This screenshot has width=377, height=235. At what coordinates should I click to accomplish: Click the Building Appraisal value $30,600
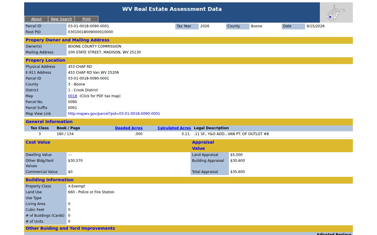coord(237,161)
